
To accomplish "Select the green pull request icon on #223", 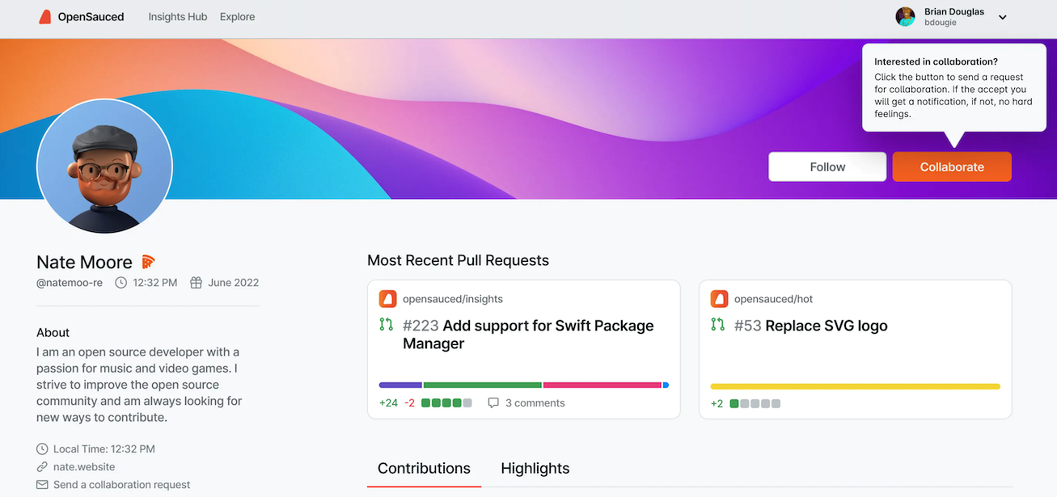I will click(386, 325).
